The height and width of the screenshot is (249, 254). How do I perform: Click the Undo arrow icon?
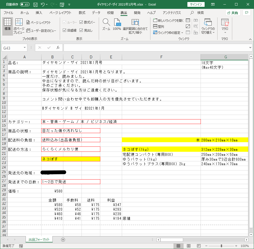43,5
